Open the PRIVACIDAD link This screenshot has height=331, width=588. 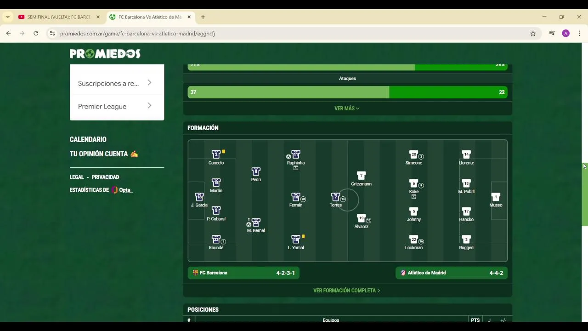click(105, 177)
